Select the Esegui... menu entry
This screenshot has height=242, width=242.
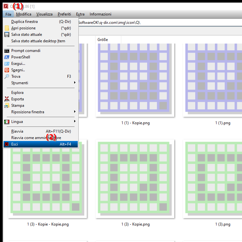(41, 64)
